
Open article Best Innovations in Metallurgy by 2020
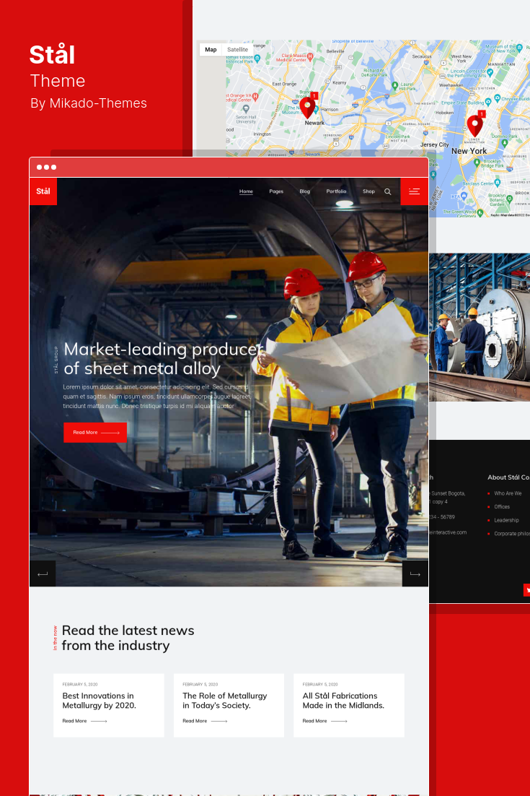point(100,701)
